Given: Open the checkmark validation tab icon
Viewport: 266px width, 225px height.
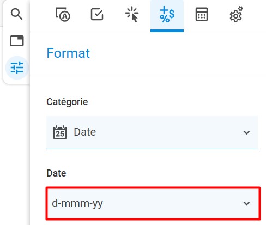Looking at the screenshot, I should click(97, 14).
